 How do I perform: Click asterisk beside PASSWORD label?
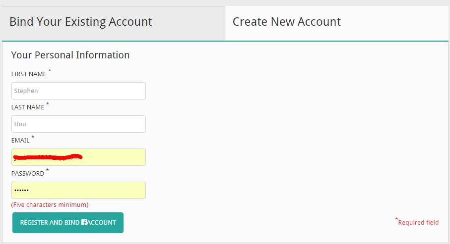[x=47, y=170]
